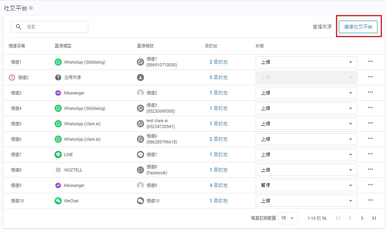Expand the 暫停 status dropdown for 頻道9

point(306,185)
